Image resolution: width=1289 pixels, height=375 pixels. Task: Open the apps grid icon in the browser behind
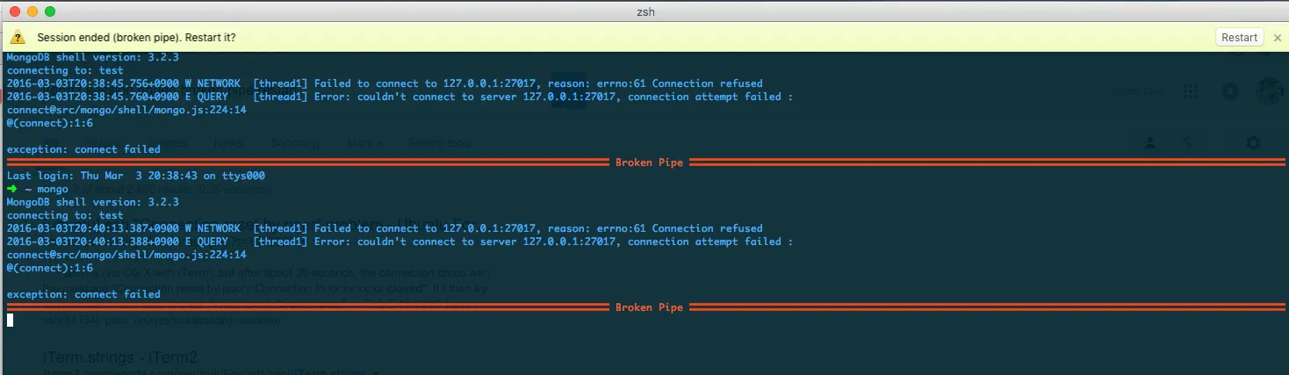(1191, 91)
